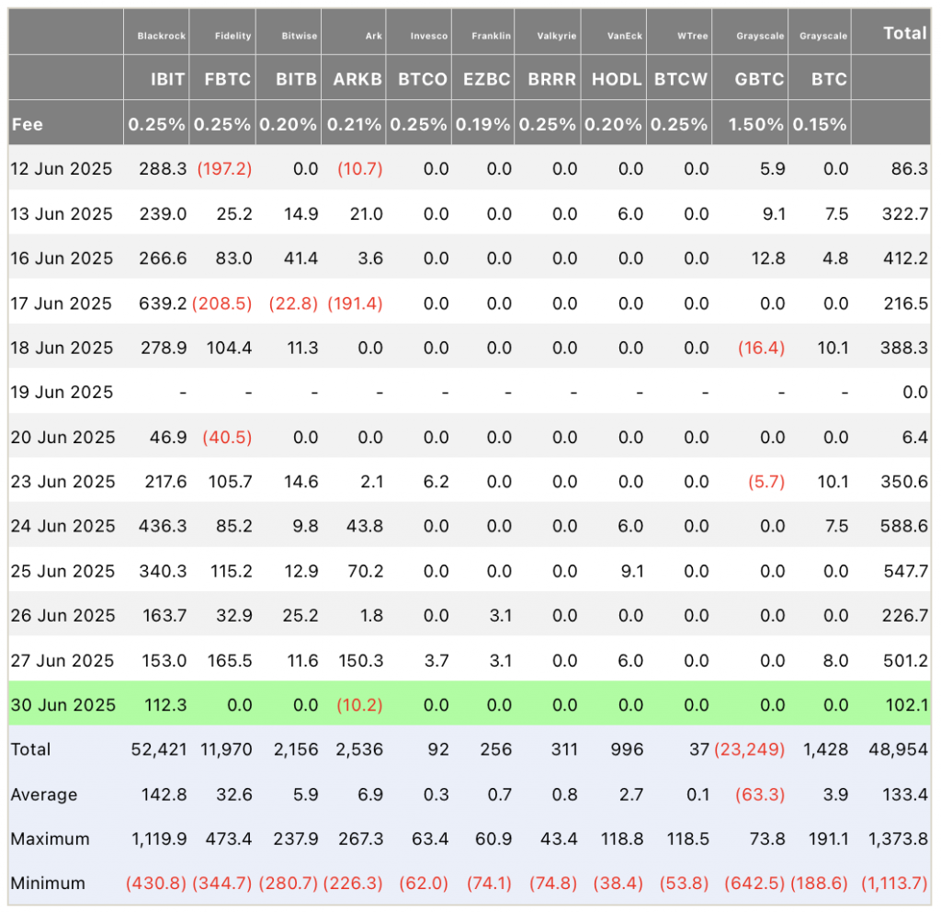Image resolution: width=941 pixels, height=913 pixels.
Task: Select the grand total 48,954 cell
Action: coord(899,749)
